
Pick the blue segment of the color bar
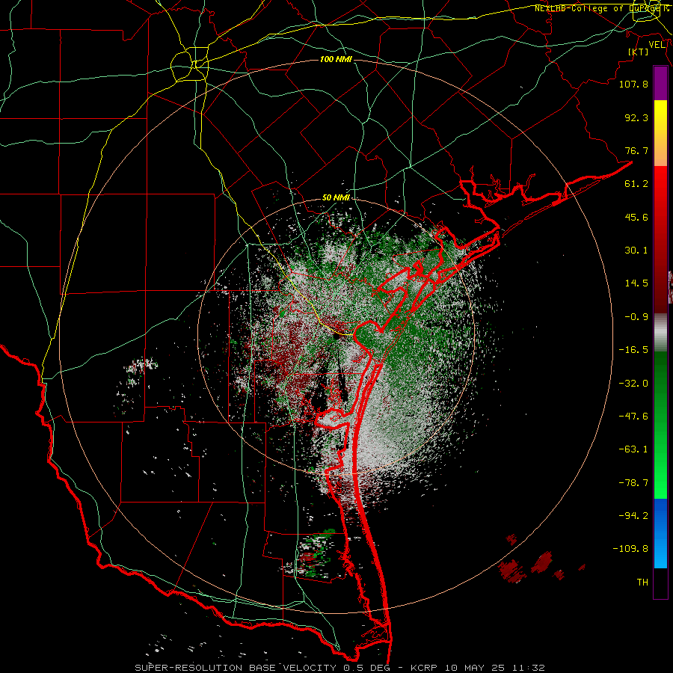[660, 533]
